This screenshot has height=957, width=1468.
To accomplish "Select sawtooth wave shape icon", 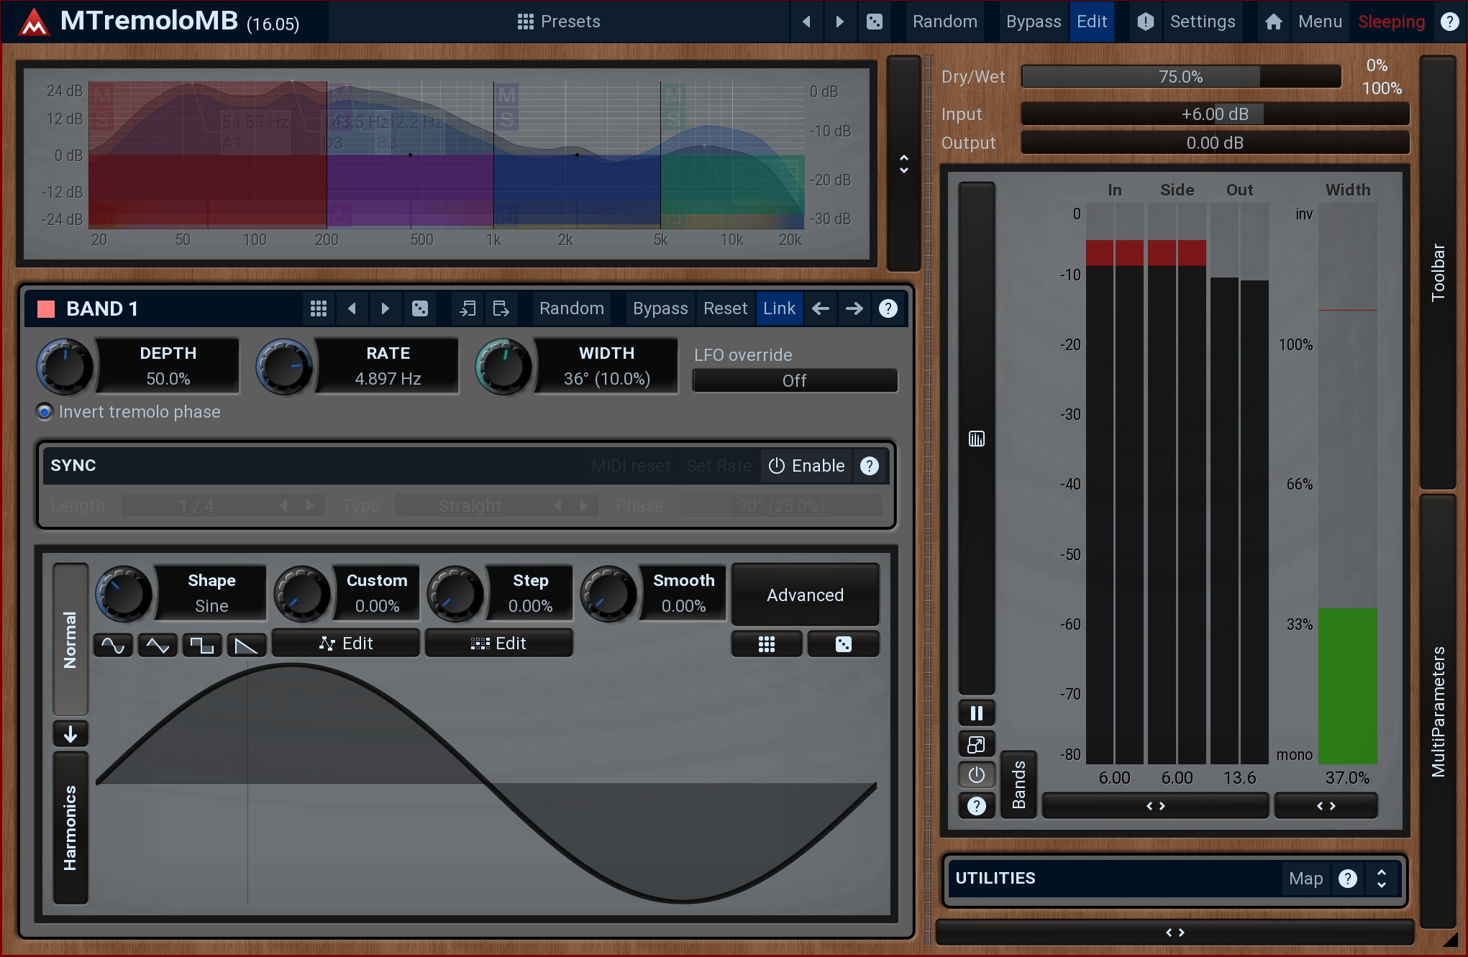I will (x=247, y=644).
